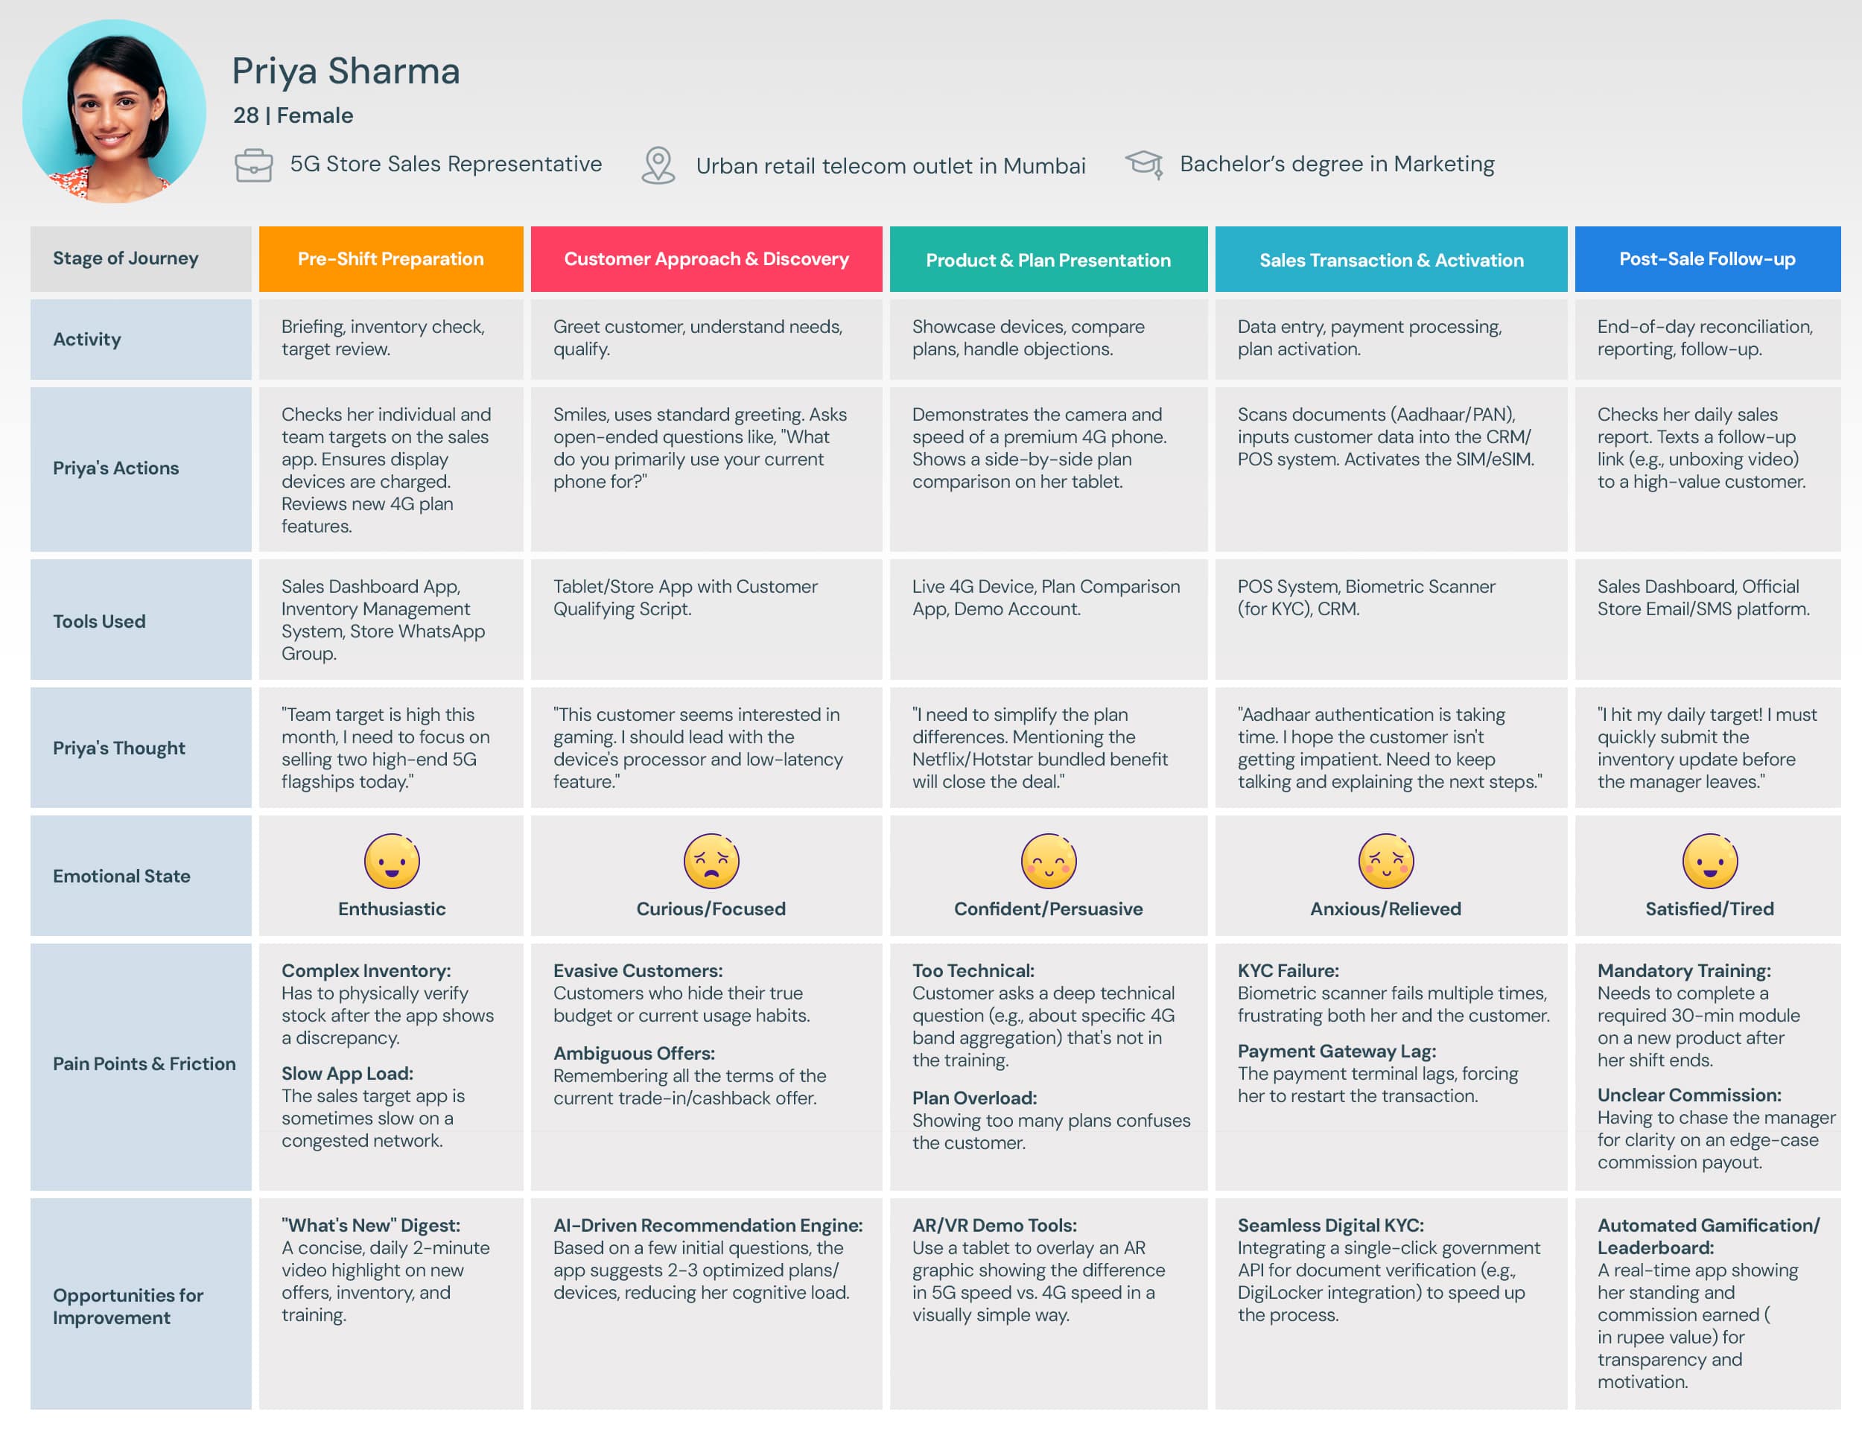Click the graduation cap education icon

tap(1144, 164)
